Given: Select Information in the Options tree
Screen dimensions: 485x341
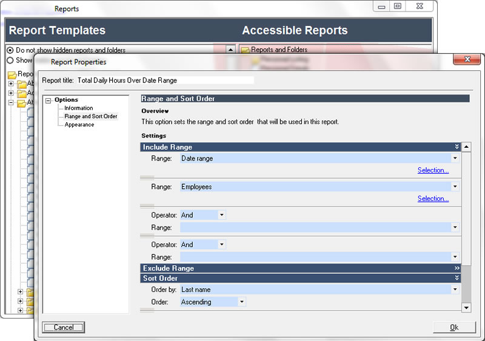Looking at the screenshot, I should (x=79, y=108).
